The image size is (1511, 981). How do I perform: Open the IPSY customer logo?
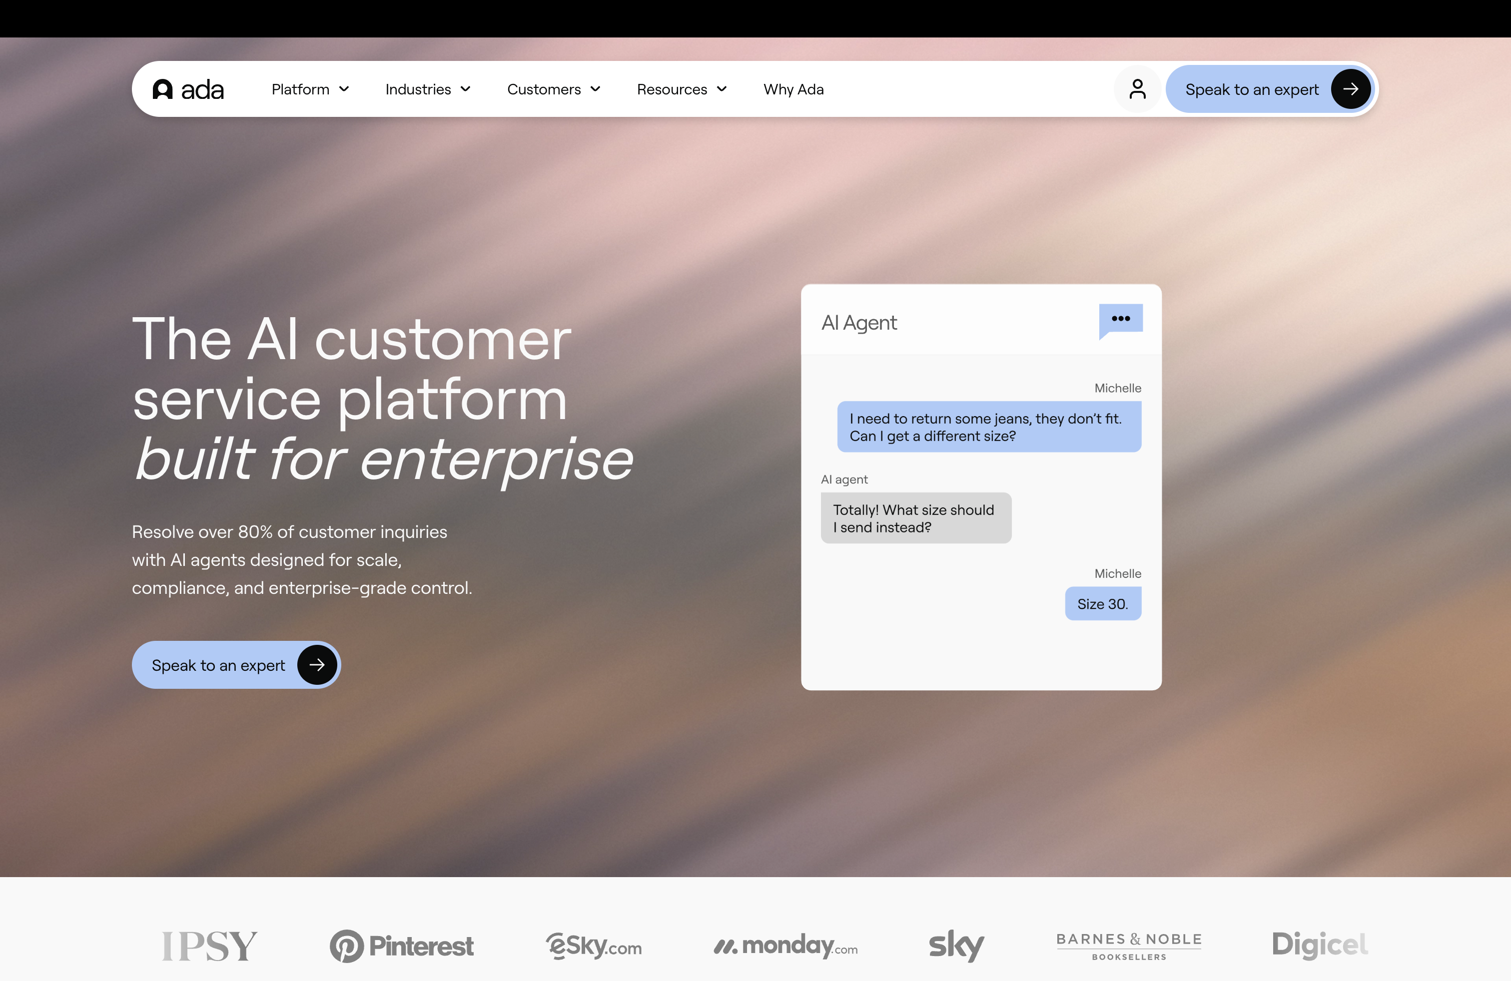coord(209,946)
